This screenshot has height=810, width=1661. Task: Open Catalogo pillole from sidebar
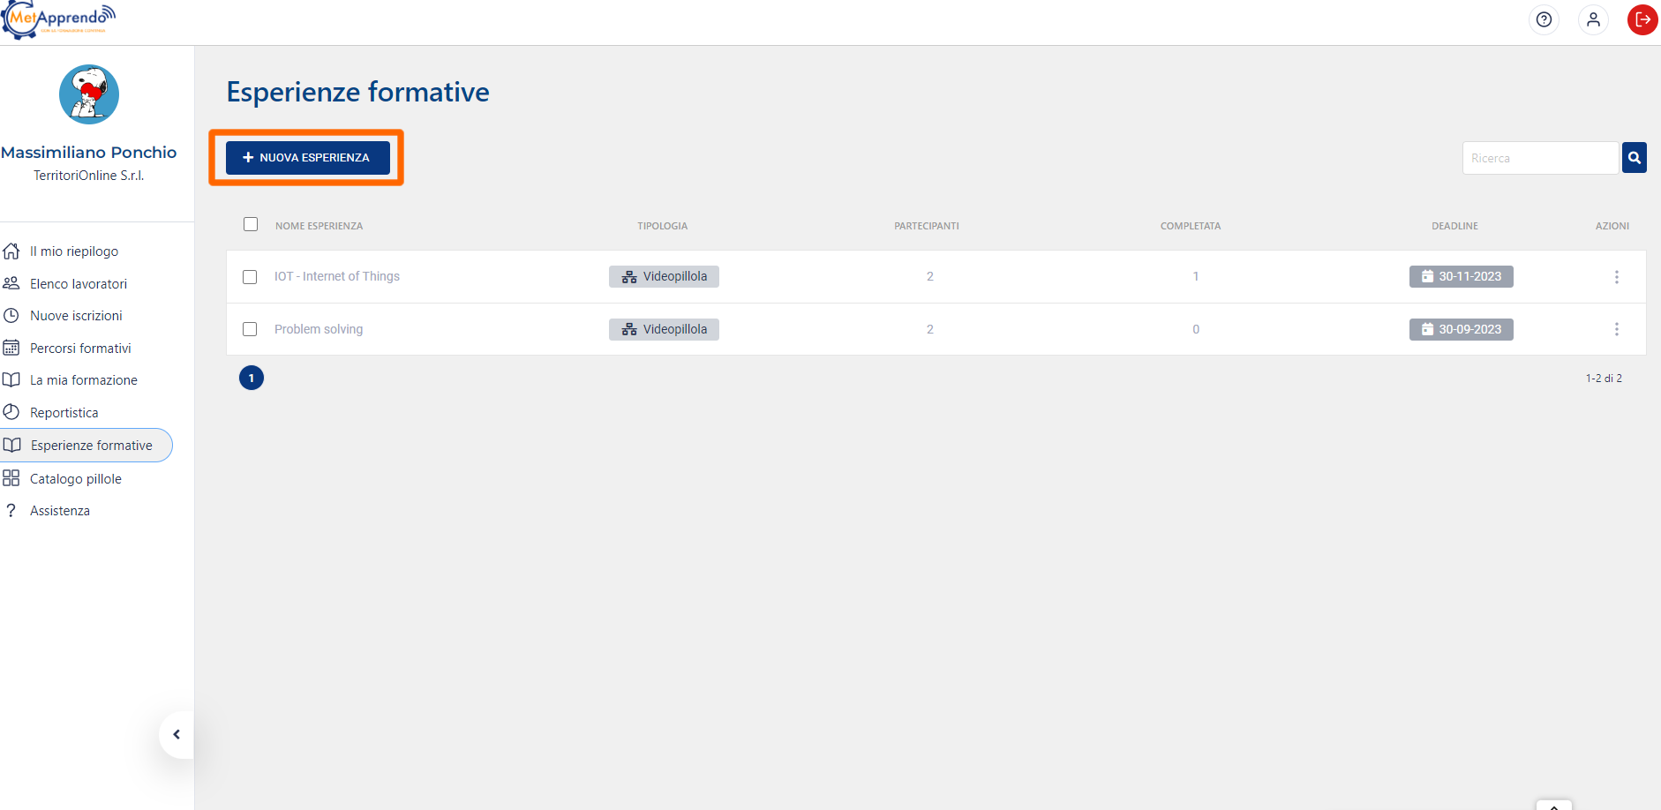point(76,479)
